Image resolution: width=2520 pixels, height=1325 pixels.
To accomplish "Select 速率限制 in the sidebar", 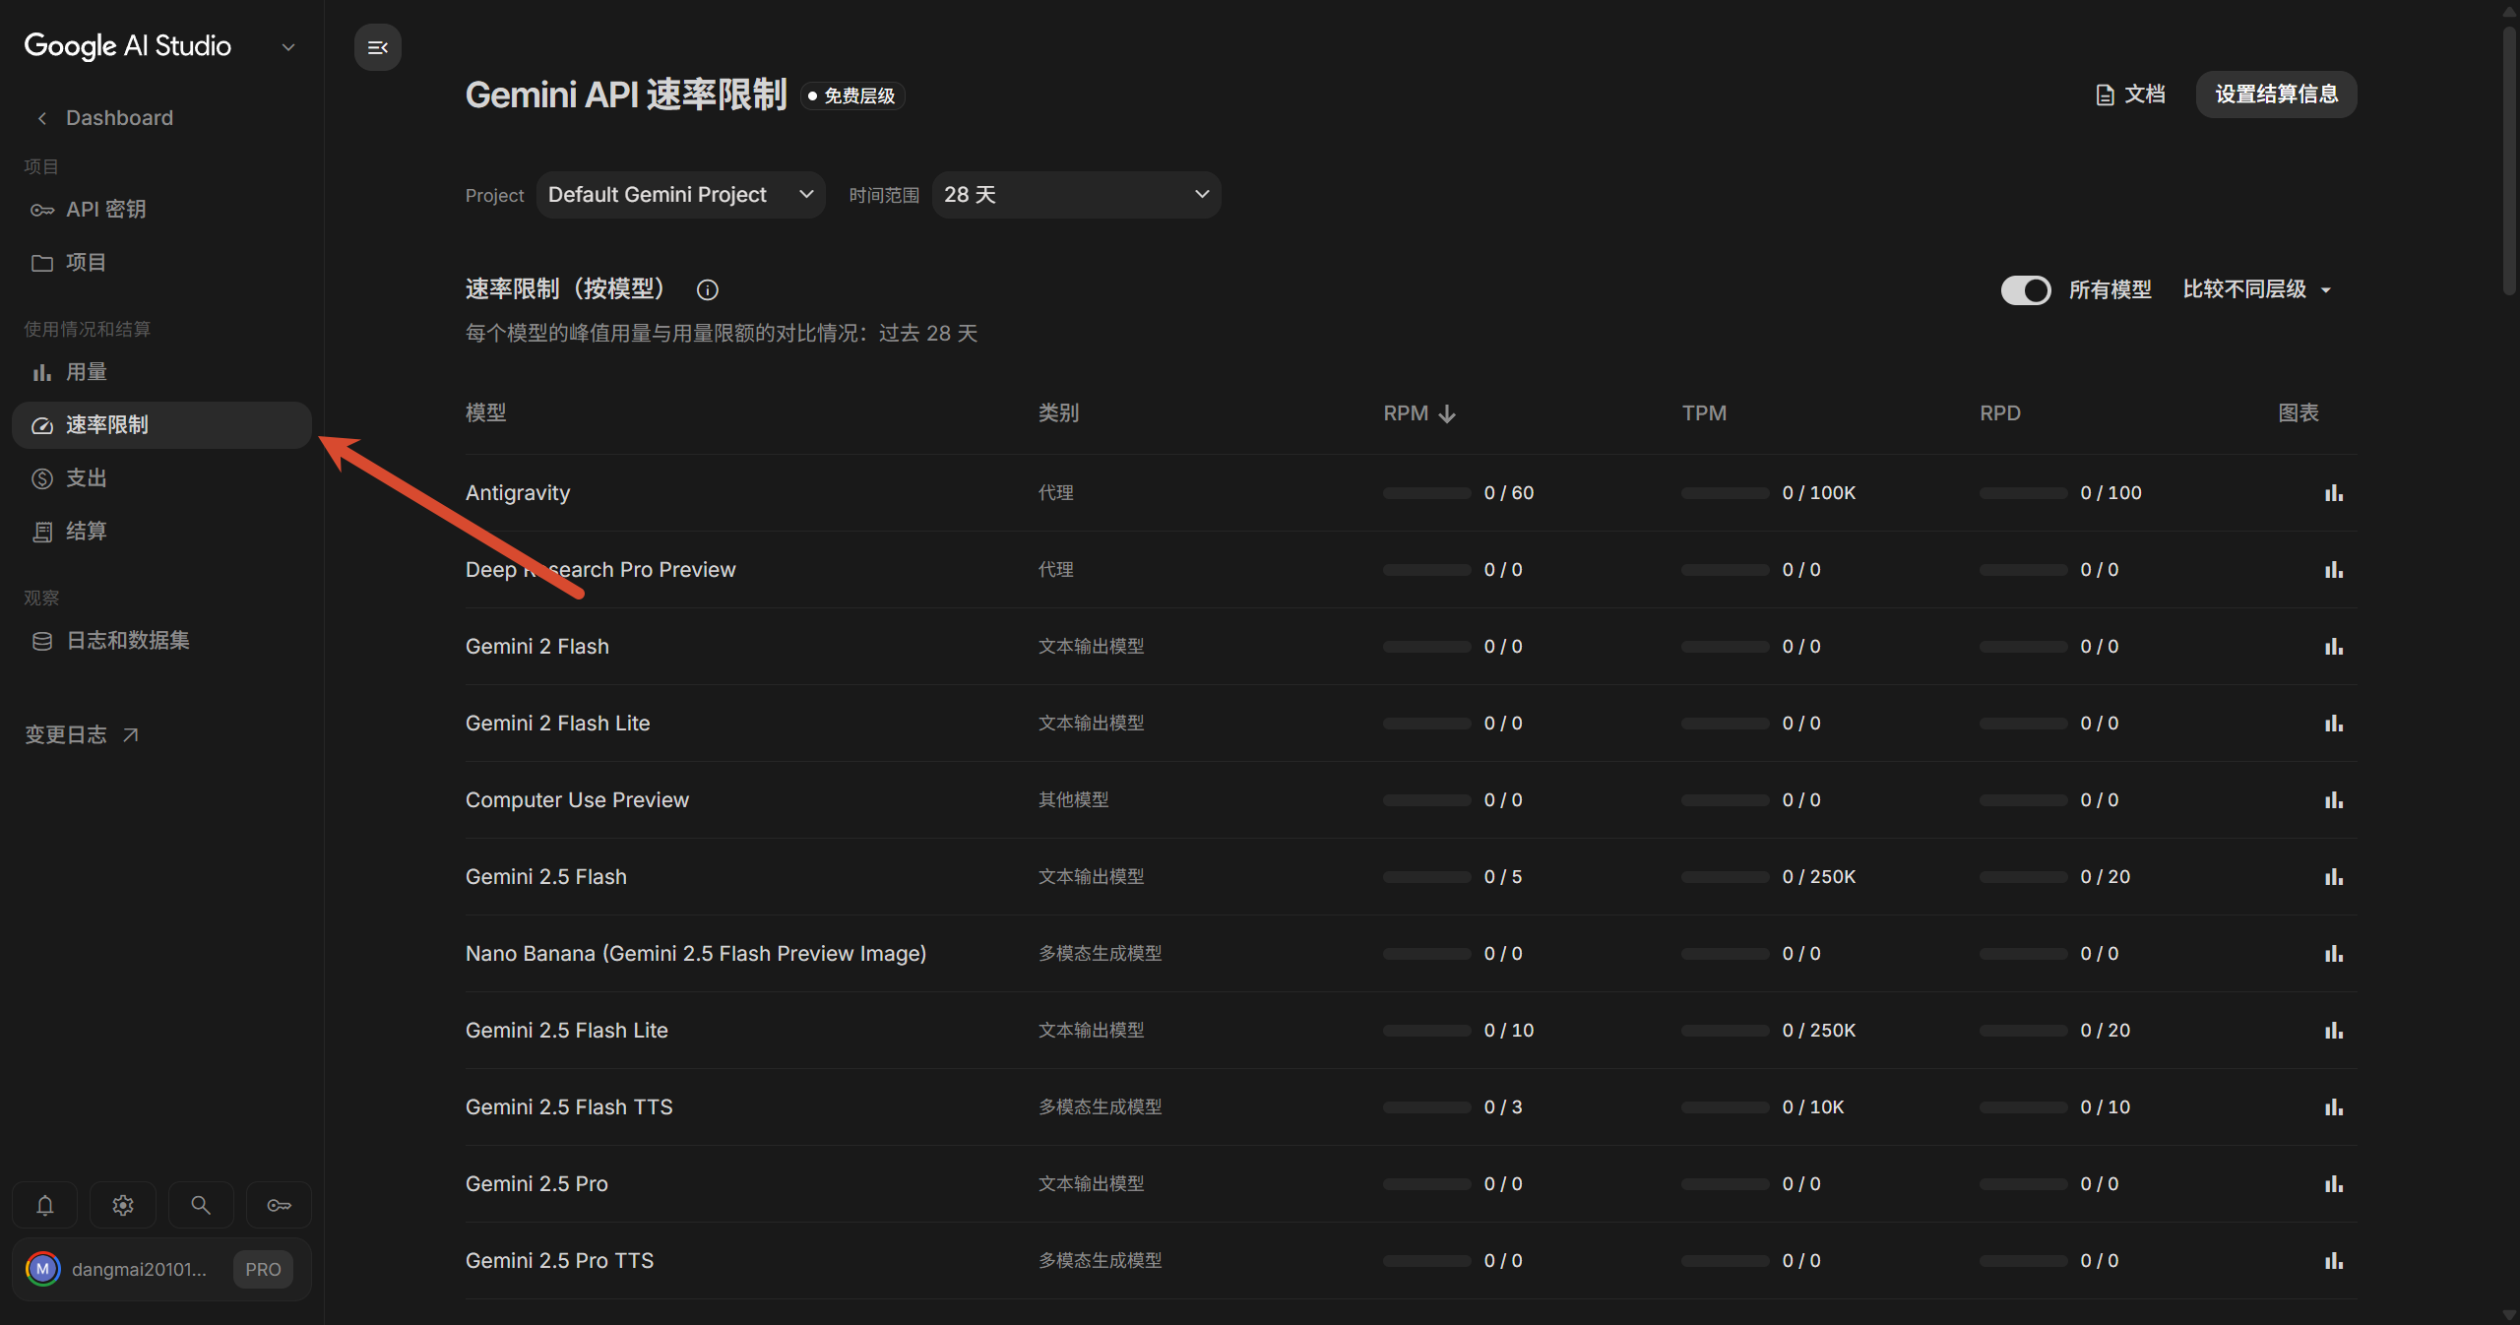I will (161, 425).
